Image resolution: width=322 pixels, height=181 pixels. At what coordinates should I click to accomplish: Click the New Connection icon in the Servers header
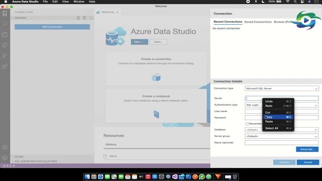(78, 18)
